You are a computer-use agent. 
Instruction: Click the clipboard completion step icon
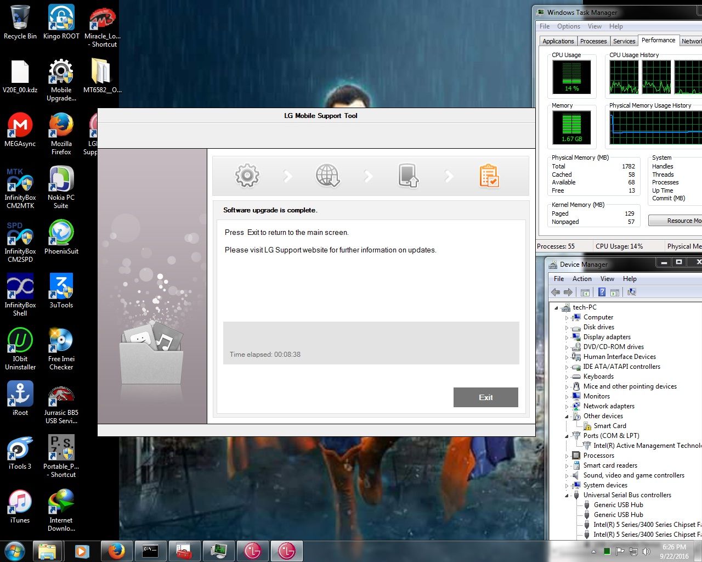tap(489, 176)
